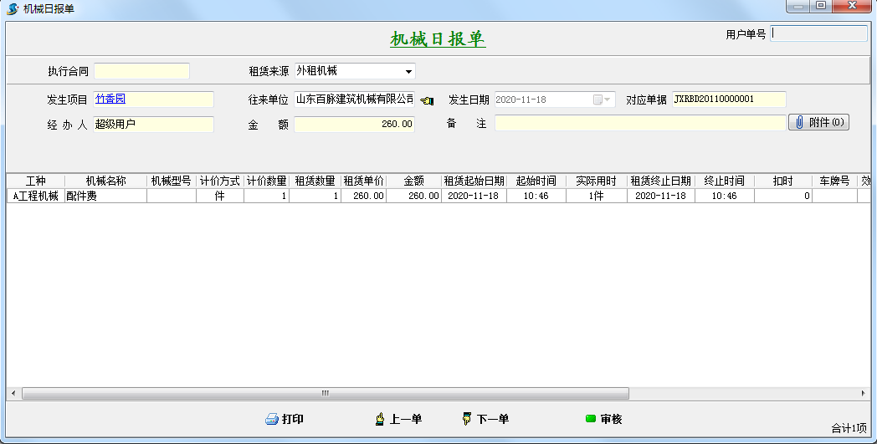Click the 备注 remarks field
The width and height of the screenshot is (877, 444).
tap(640, 123)
